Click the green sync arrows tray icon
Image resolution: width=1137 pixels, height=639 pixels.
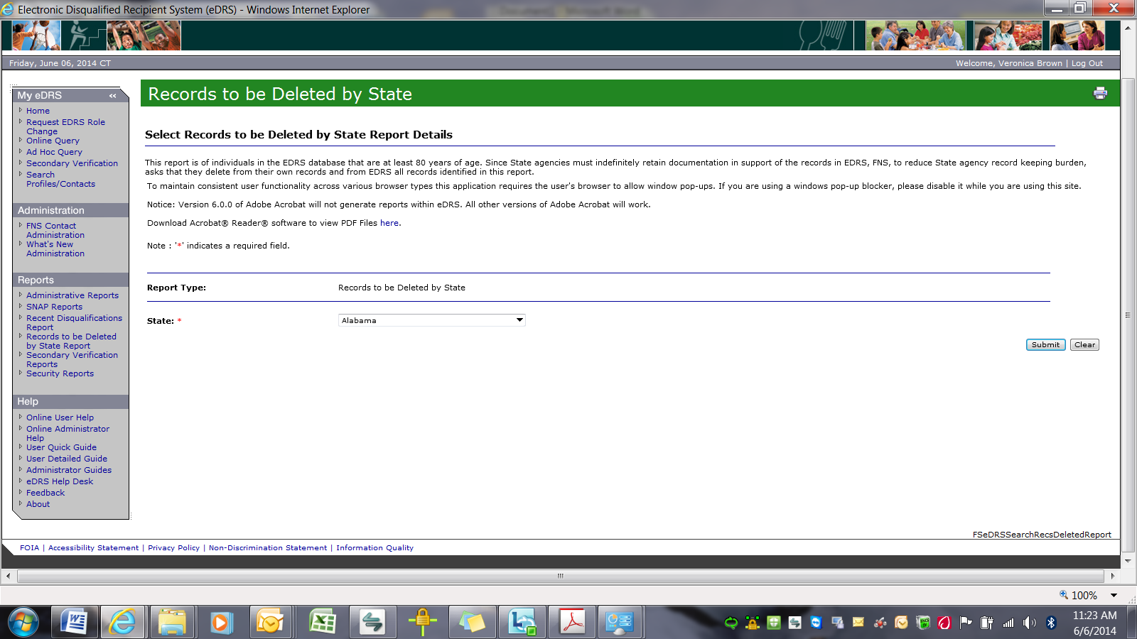tap(731, 623)
